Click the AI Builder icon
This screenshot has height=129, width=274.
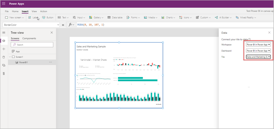(216, 18)
